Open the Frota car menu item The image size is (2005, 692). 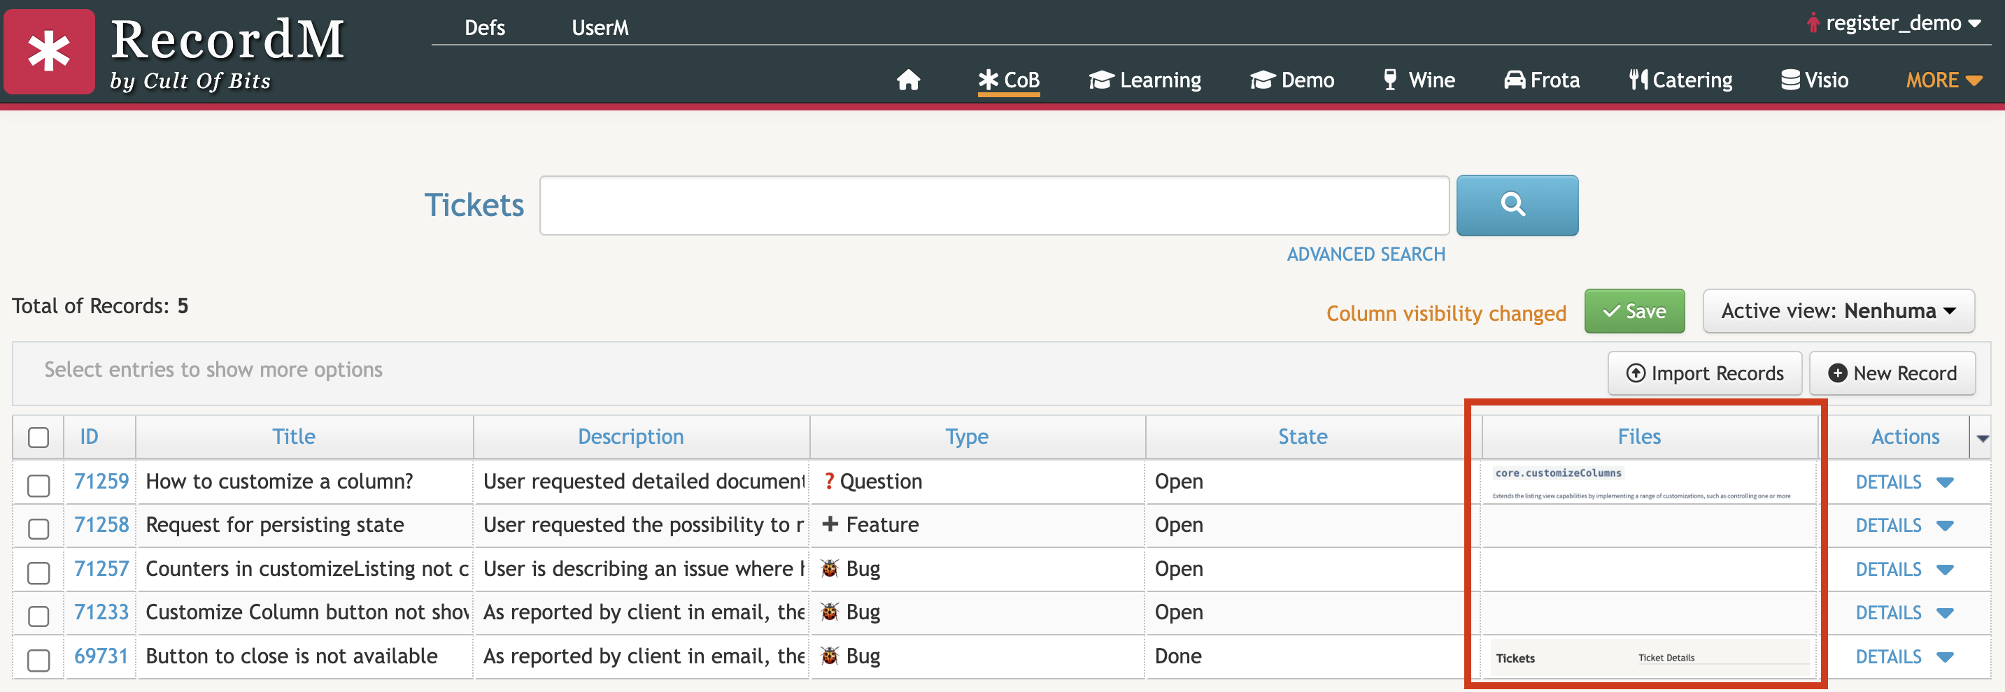click(1541, 80)
